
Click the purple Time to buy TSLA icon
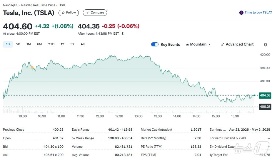pyautogui.click(x=241, y=13)
